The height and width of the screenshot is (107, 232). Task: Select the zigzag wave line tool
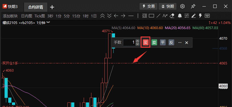tap(165, 16)
